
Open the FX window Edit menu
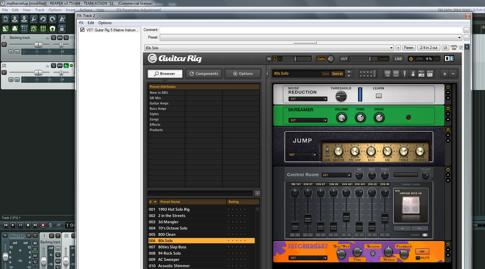(91, 23)
